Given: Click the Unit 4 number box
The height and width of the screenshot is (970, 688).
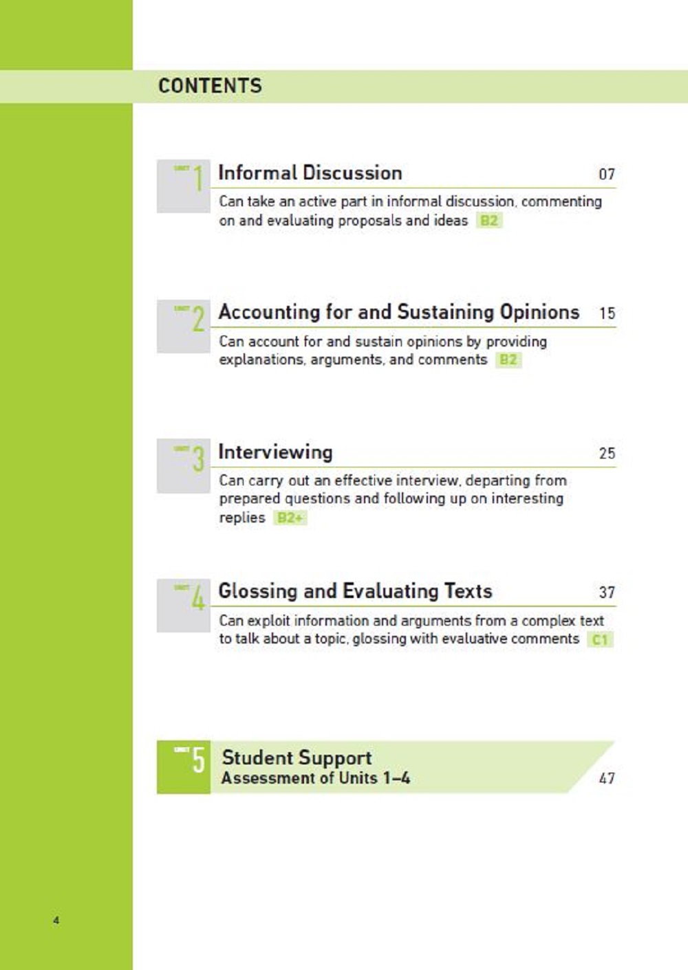Looking at the screenshot, I should (183, 605).
